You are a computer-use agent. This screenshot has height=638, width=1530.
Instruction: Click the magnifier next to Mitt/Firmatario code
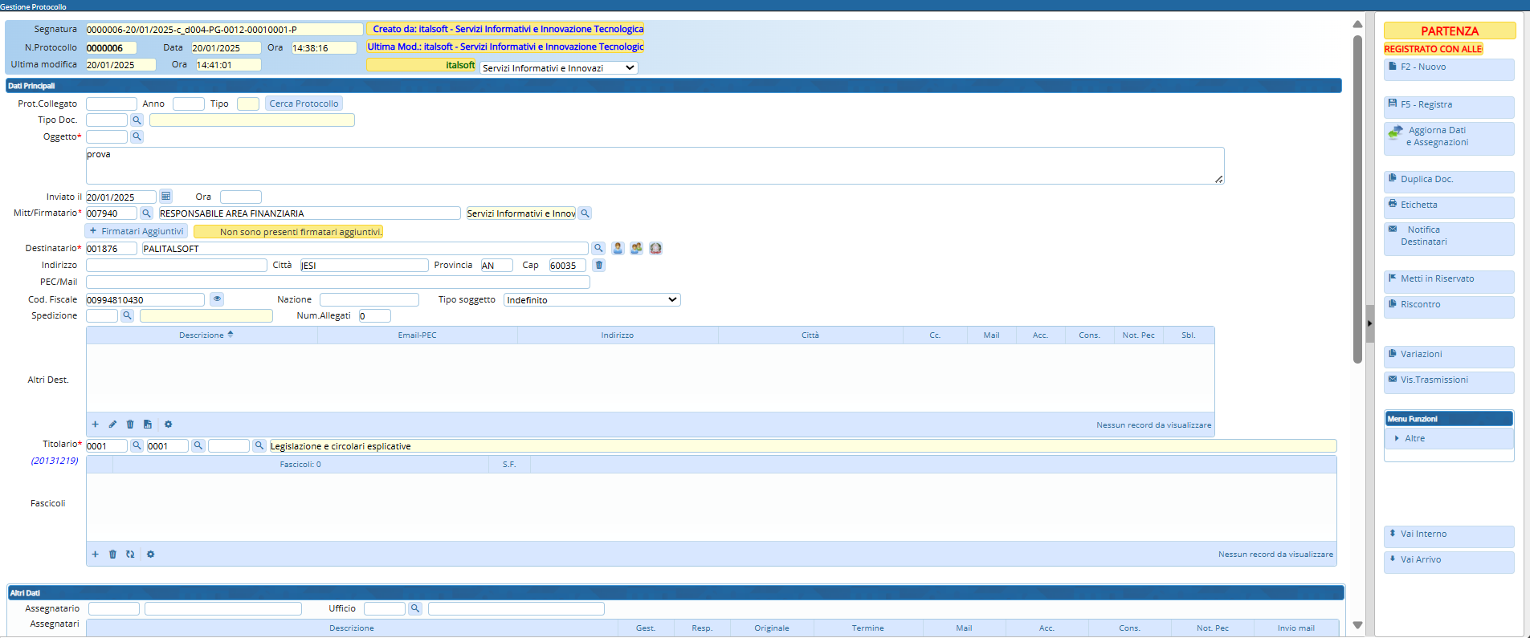[146, 213]
